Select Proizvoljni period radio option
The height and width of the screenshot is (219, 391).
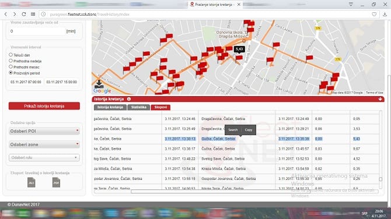(11, 73)
